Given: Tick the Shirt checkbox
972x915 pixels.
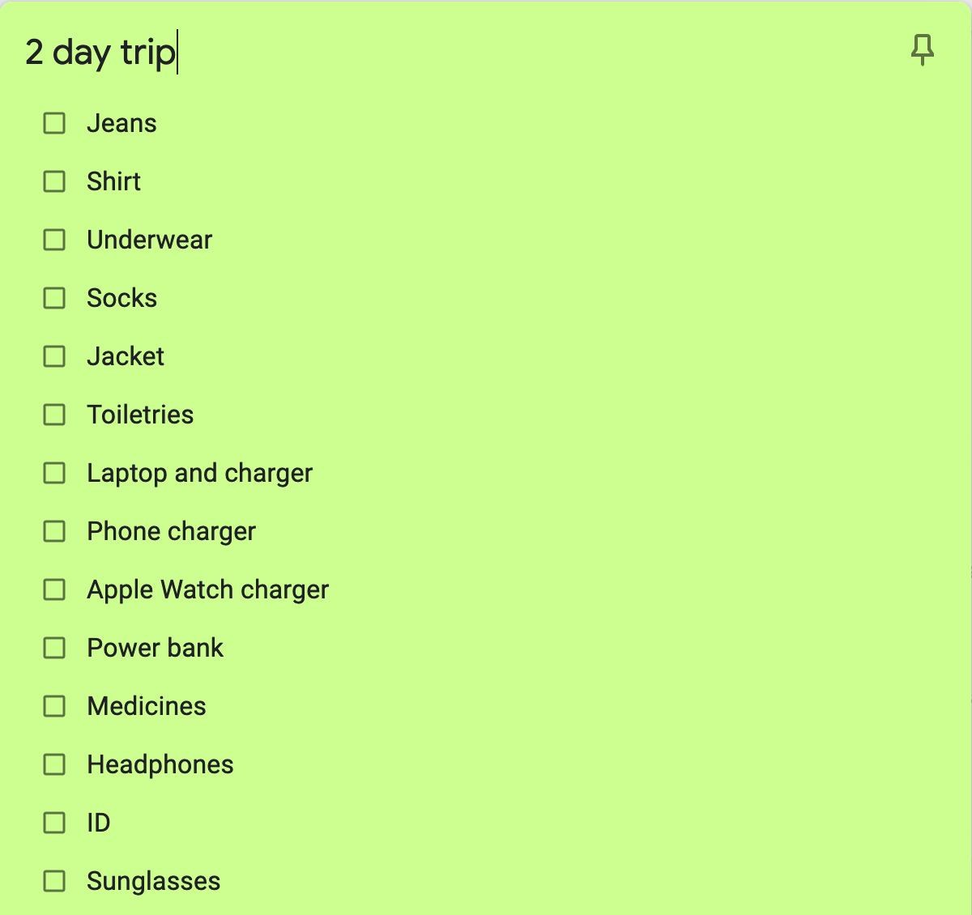Looking at the screenshot, I should pos(54,181).
